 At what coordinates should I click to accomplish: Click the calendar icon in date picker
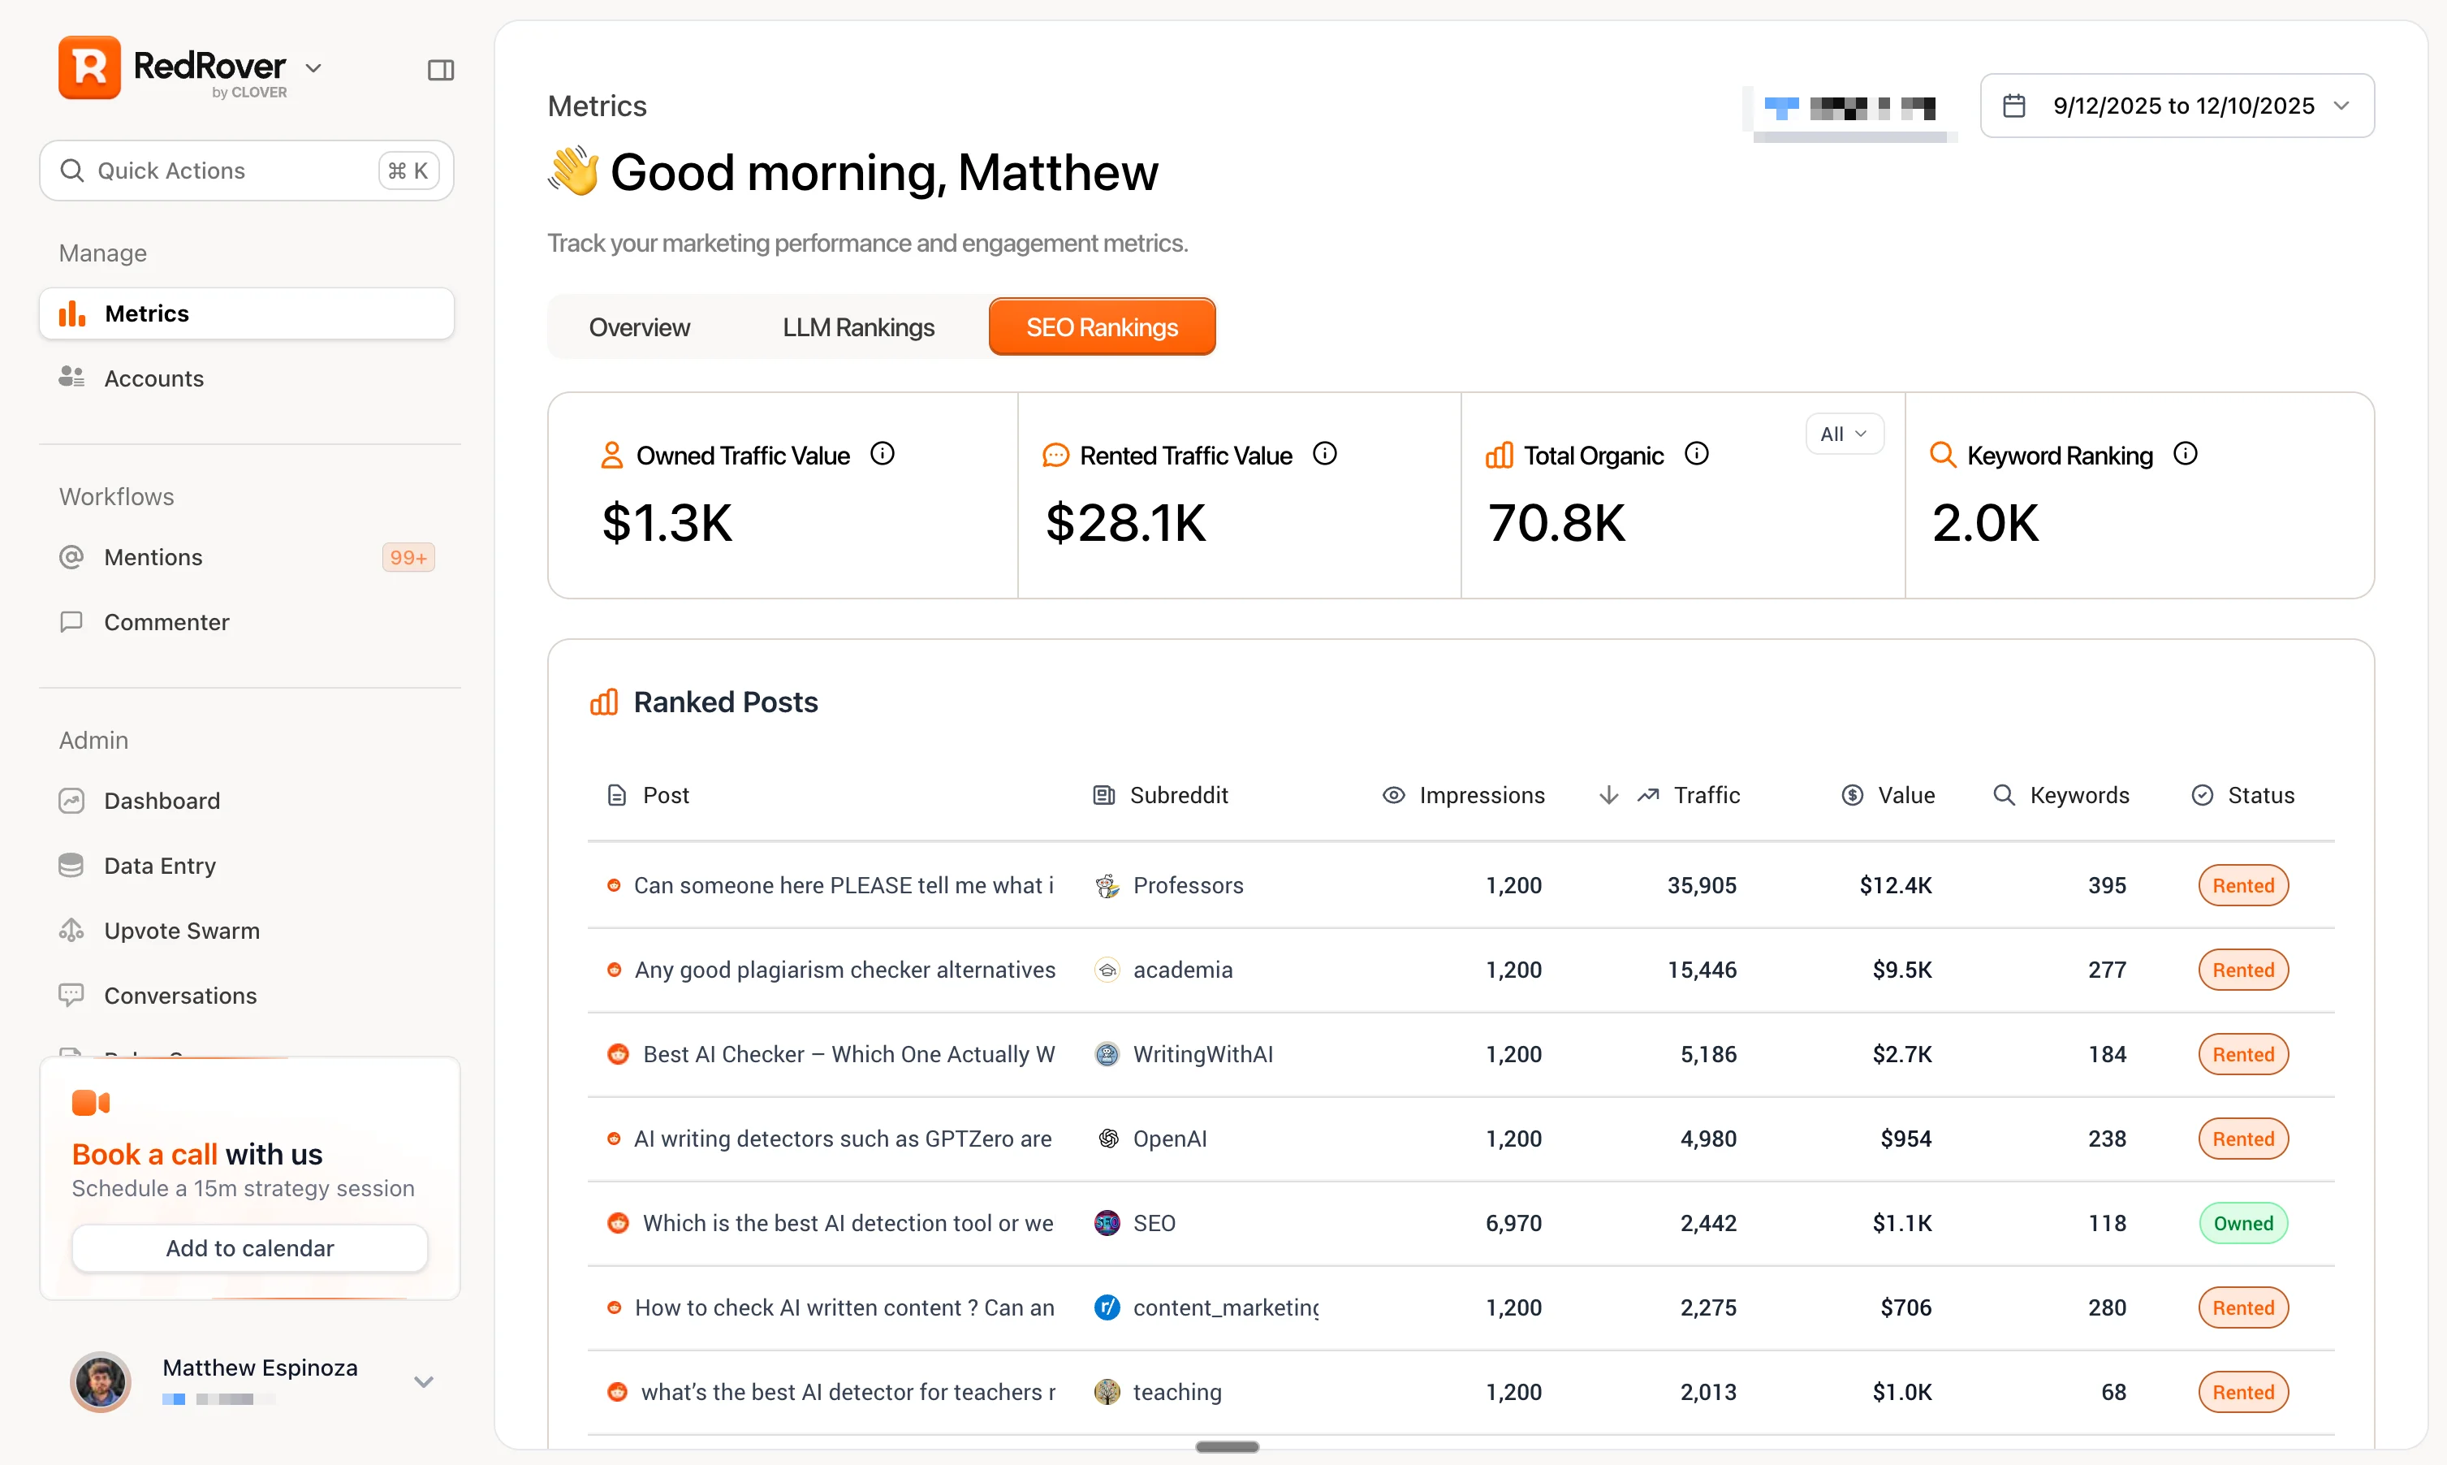coord(2015,106)
